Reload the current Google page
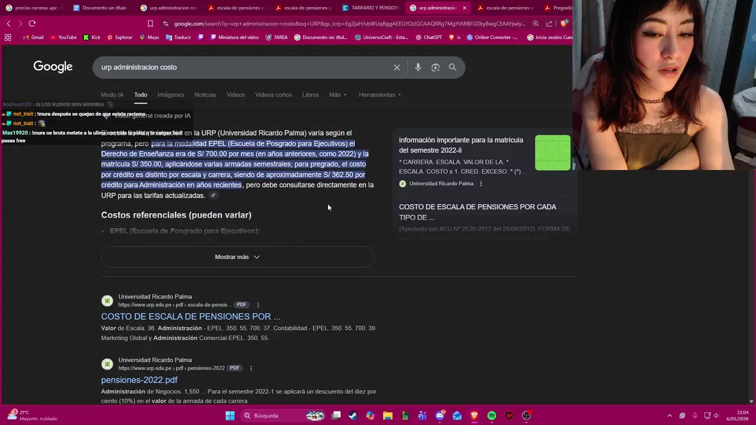This screenshot has width=756, height=425. (32, 24)
